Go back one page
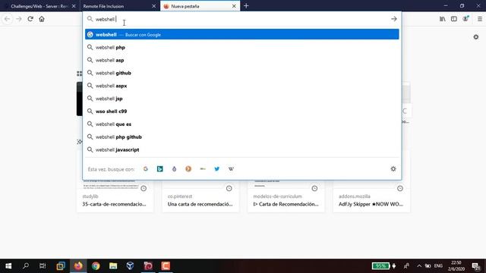This screenshot has width=486, height=273. click(8, 19)
